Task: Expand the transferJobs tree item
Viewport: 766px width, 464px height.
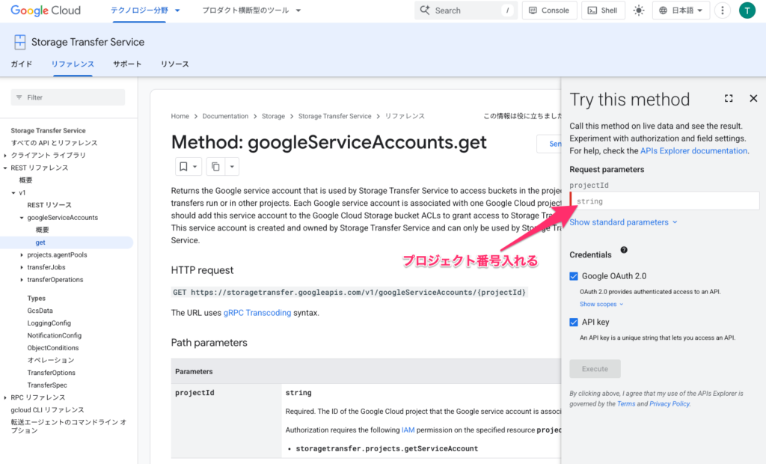Action: click(x=22, y=267)
